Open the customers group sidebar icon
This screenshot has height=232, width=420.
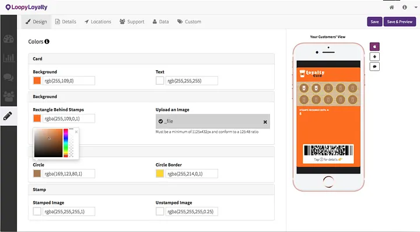9,96
